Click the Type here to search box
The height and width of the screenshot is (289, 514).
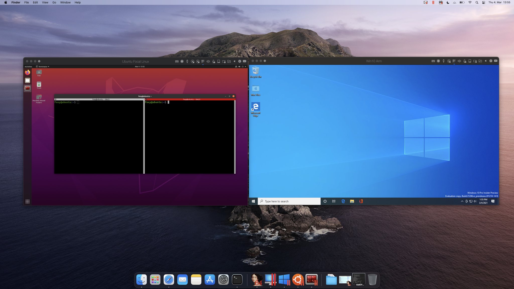(289, 201)
